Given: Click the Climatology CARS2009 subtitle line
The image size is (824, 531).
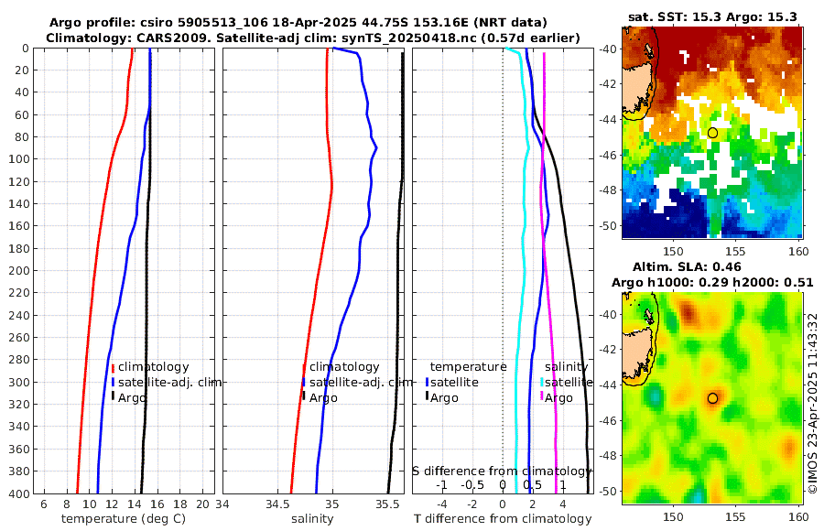Looking at the screenshot, I should 313,38.
